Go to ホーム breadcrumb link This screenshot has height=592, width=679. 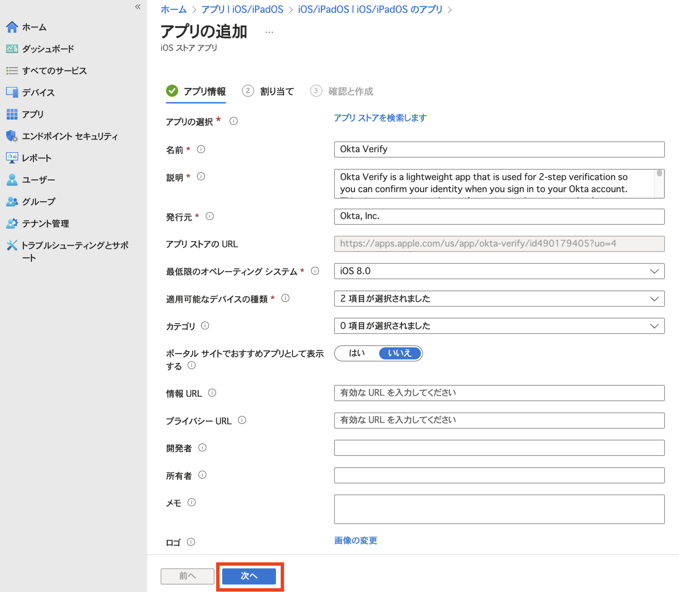click(x=174, y=9)
